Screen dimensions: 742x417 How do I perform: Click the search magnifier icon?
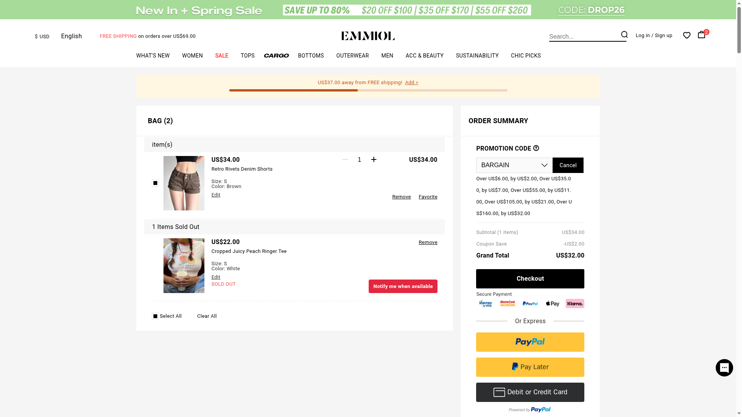(624, 35)
